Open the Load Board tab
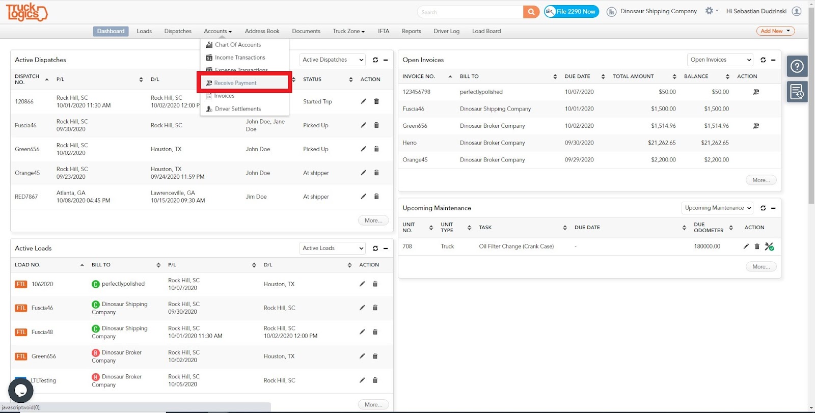This screenshot has height=413, width=815. [x=486, y=31]
